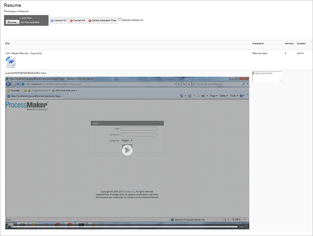313x236 pixels.
Task: Open the Page menu
Action: (213, 96)
